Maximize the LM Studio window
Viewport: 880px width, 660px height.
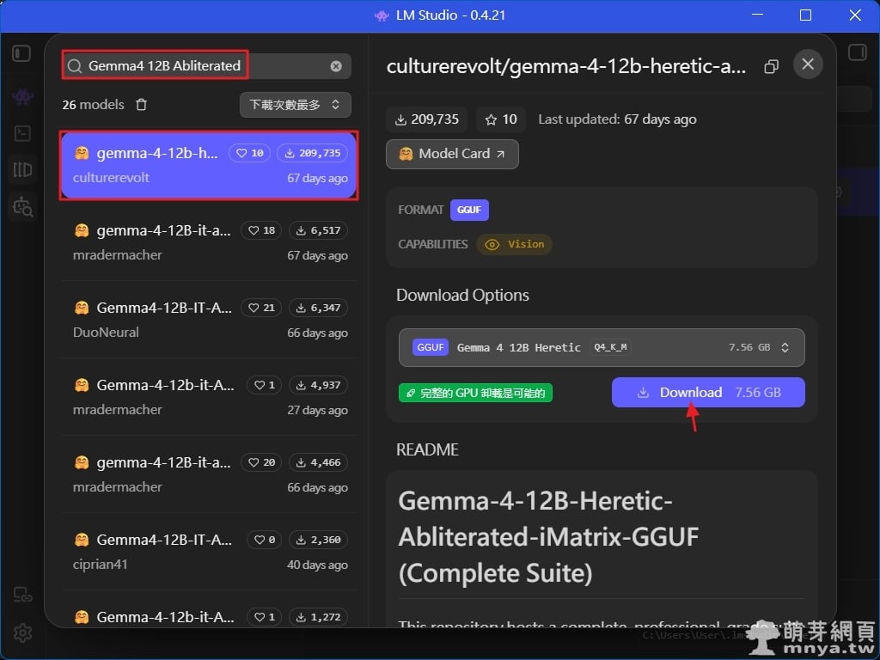click(805, 15)
